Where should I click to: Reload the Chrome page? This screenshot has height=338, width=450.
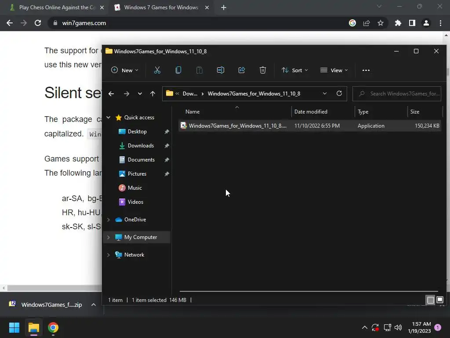coord(38,23)
